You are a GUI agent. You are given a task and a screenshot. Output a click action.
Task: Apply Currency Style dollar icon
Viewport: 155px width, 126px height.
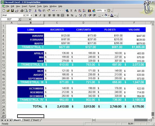68,15
